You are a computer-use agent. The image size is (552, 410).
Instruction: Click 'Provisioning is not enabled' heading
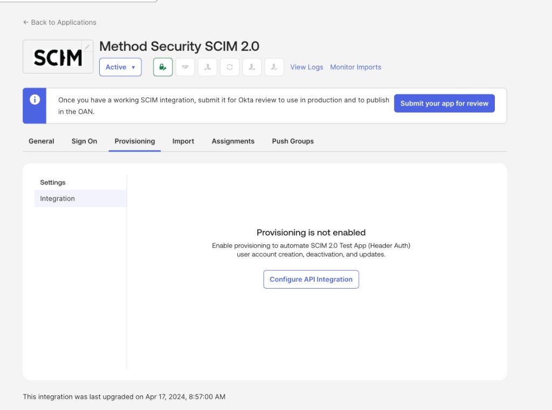[x=311, y=233]
